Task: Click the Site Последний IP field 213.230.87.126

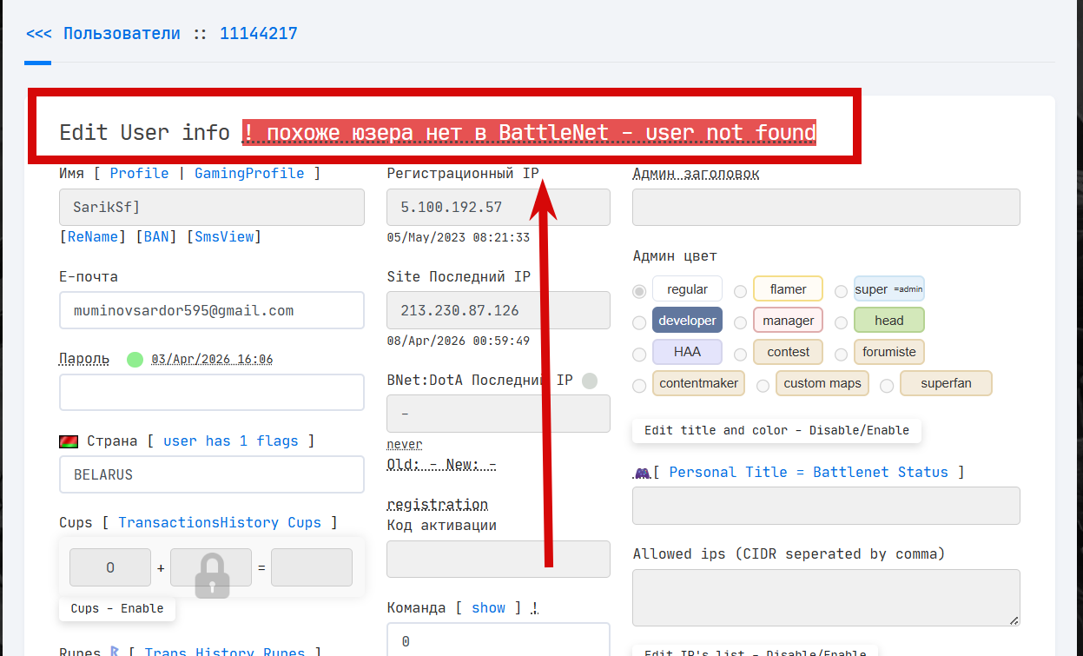Action: [x=499, y=310]
